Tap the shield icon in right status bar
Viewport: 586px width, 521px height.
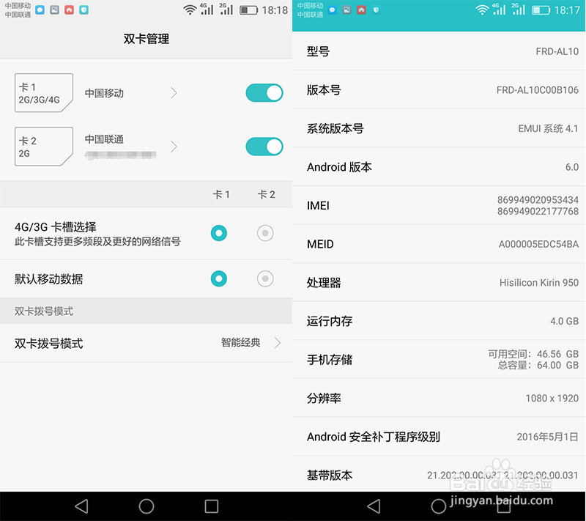pos(376,10)
